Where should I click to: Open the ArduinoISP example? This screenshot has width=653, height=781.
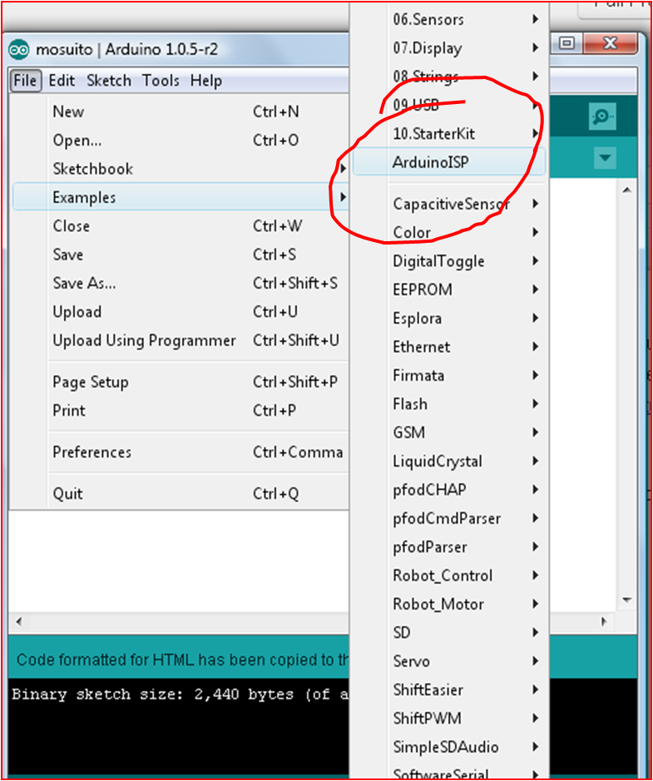pos(449,162)
